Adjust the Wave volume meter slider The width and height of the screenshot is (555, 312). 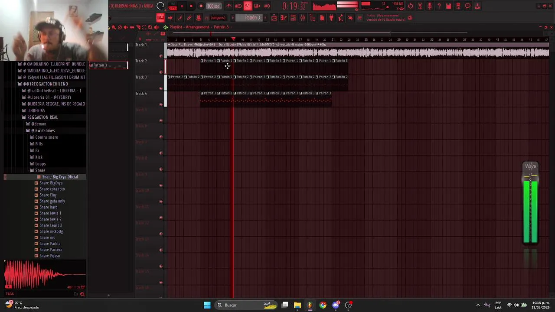click(x=530, y=179)
